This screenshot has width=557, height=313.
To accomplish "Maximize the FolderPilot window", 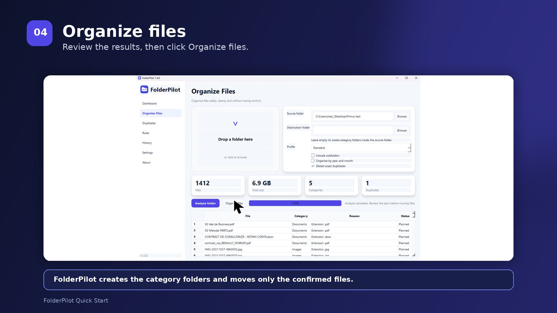I will coord(407,78).
